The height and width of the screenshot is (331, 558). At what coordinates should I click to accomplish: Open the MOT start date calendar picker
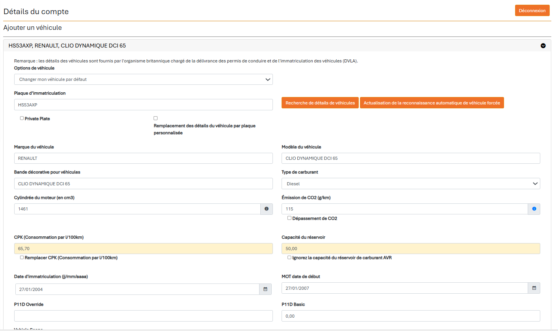[x=534, y=288]
